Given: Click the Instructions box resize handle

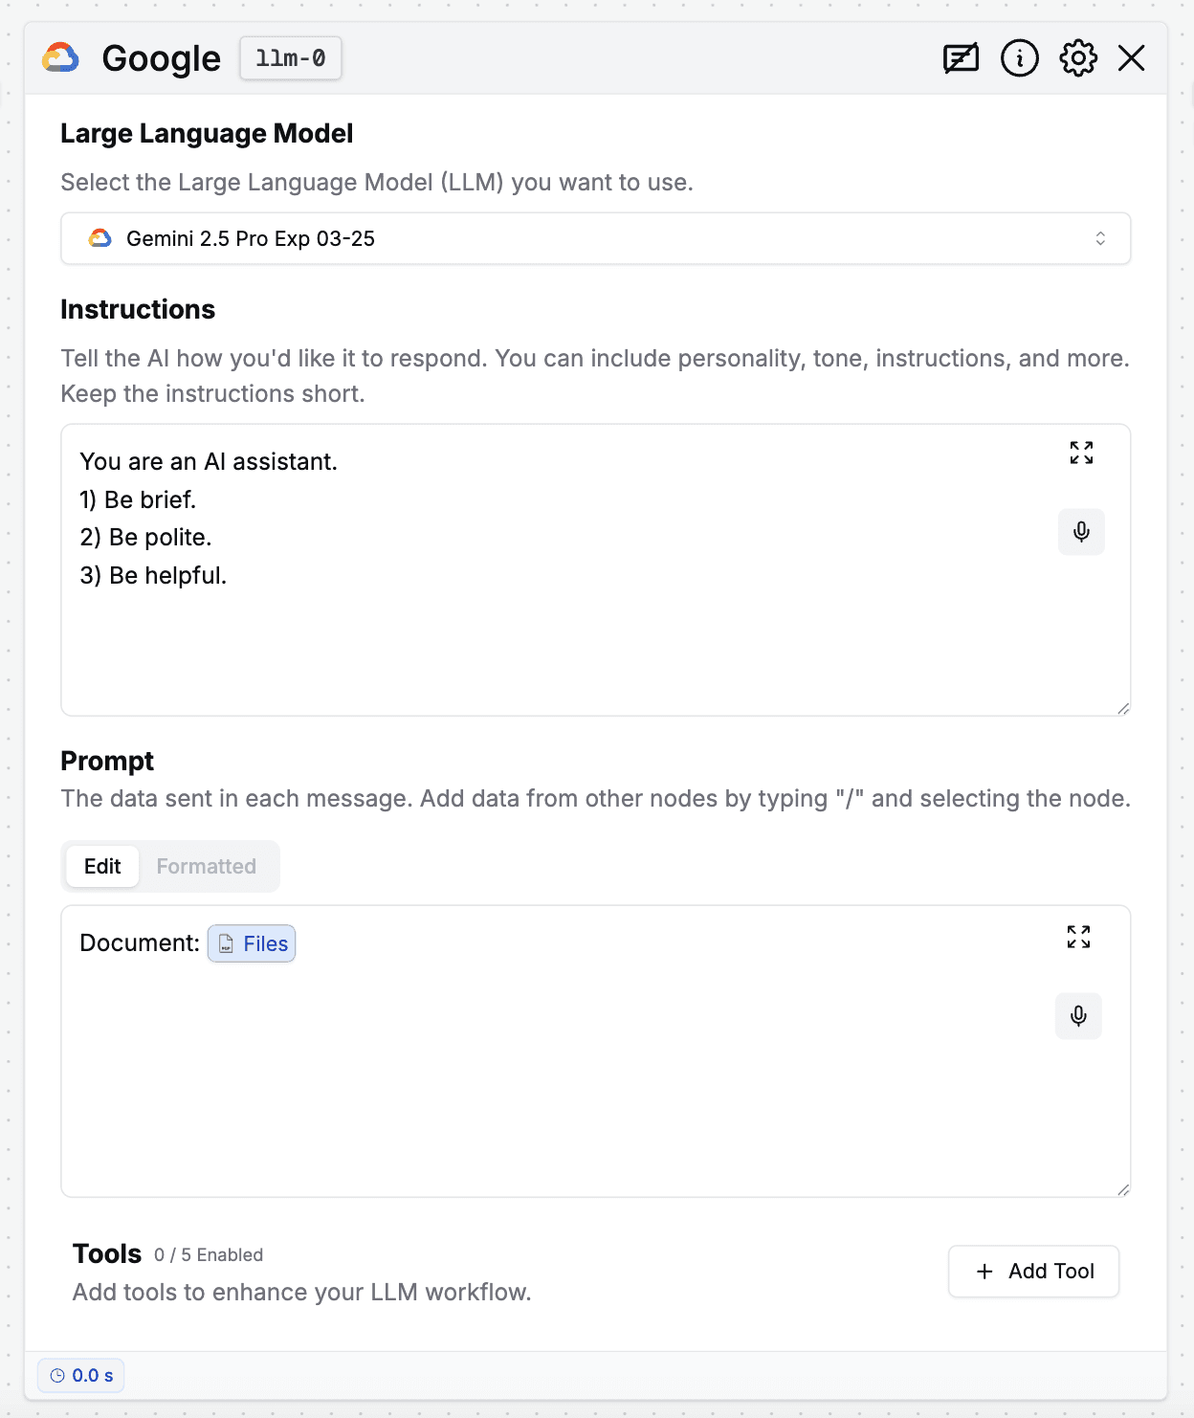Looking at the screenshot, I should pyautogui.click(x=1123, y=708).
